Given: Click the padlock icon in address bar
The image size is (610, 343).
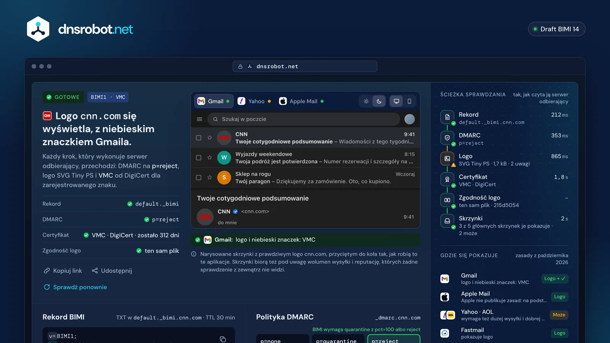Looking at the screenshot, I should coord(240,67).
